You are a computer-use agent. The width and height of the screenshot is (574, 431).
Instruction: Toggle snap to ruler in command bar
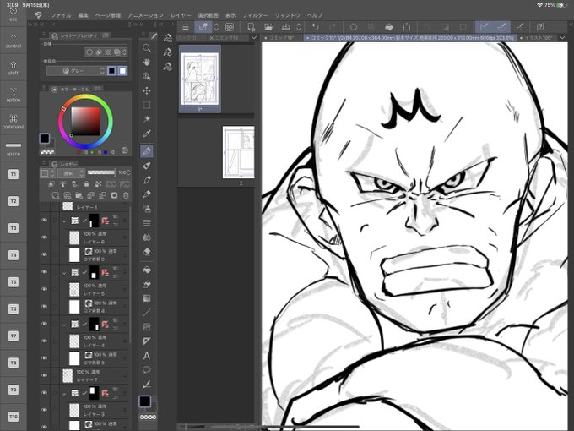484,27
